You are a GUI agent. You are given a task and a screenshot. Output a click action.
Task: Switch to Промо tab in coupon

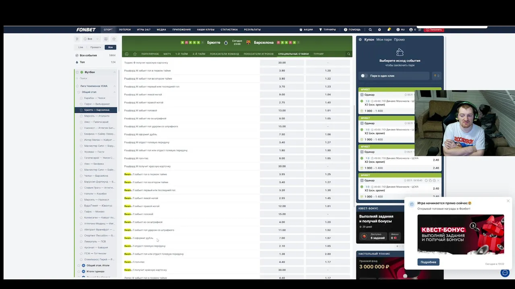point(399,40)
